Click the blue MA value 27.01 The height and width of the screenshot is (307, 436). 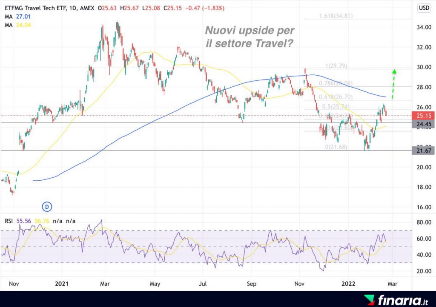pyautogui.click(x=23, y=17)
